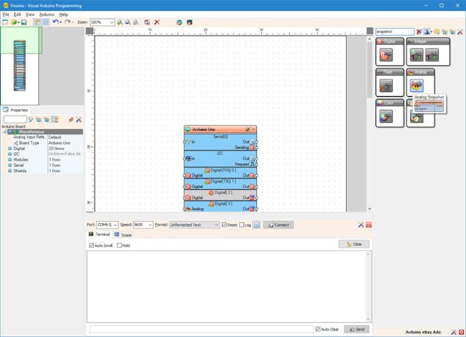466x337 pixels.
Task: Open the Arduino menu
Action: pos(47,14)
